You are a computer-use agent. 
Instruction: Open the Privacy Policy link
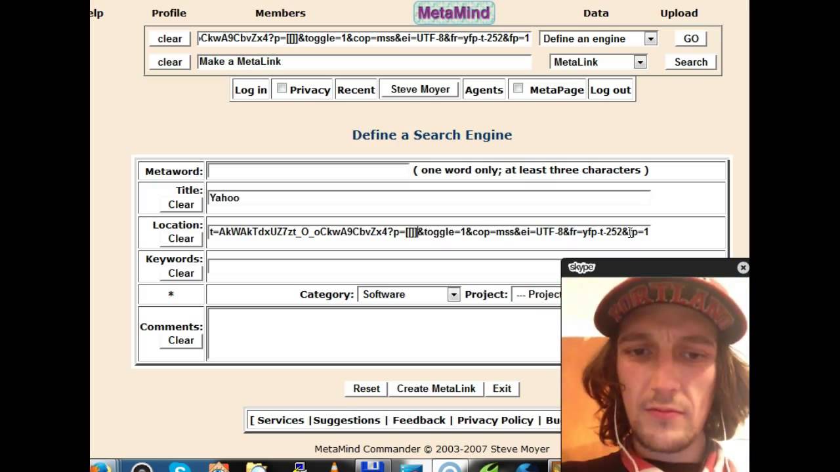tap(495, 420)
